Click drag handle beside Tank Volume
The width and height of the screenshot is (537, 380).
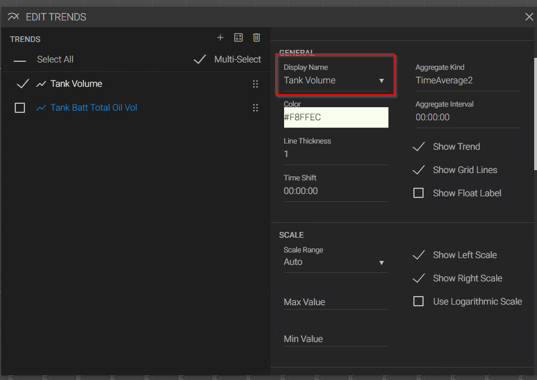click(x=255, y=84)
